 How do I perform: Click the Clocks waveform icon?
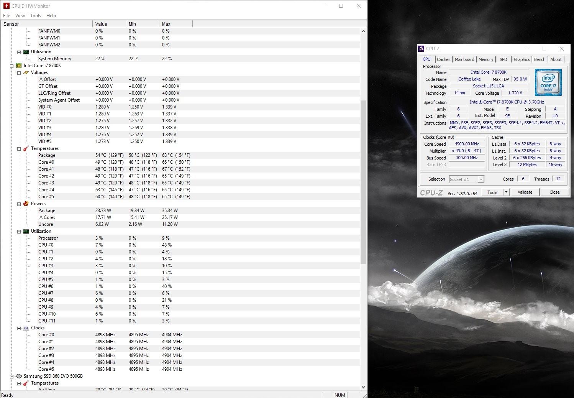(x=26, y=328)
